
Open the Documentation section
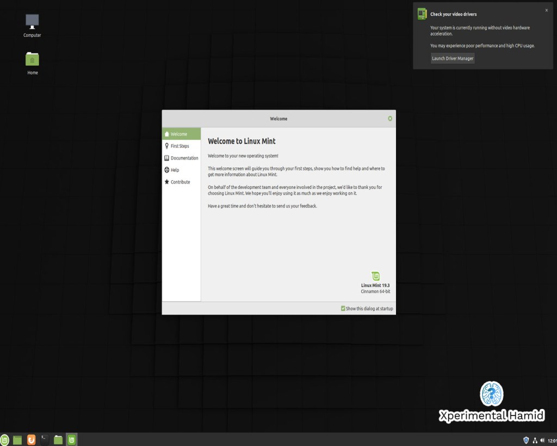coord(182,158)
